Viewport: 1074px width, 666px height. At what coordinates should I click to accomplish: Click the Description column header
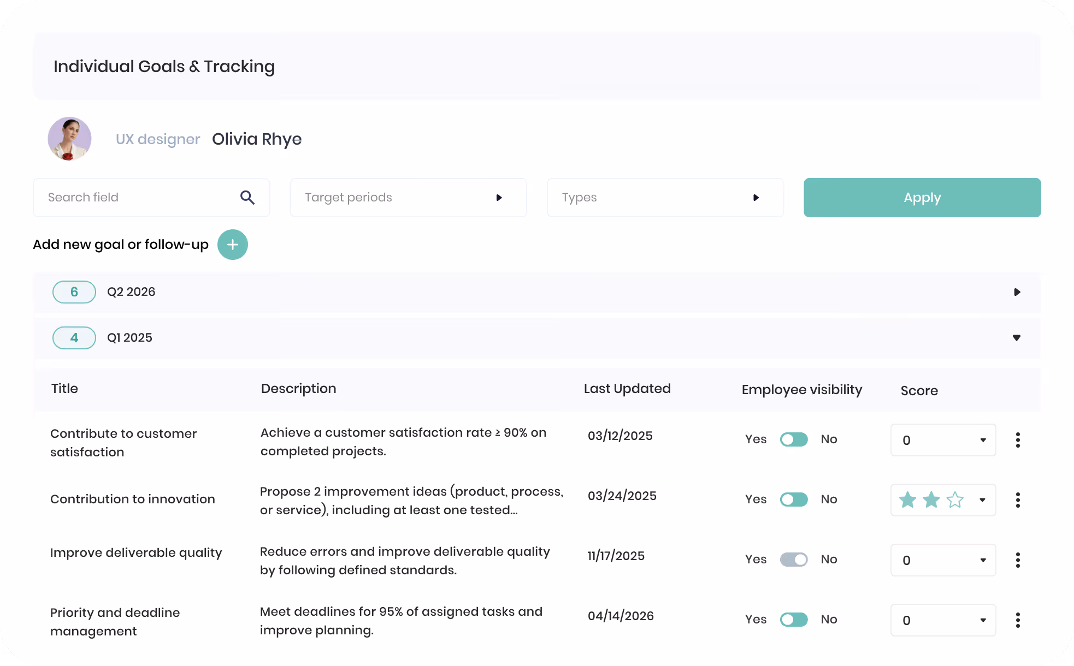(298, 389)
